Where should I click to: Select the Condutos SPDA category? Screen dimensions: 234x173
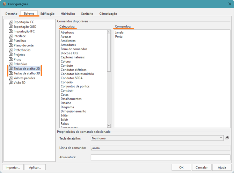(72, 78)
